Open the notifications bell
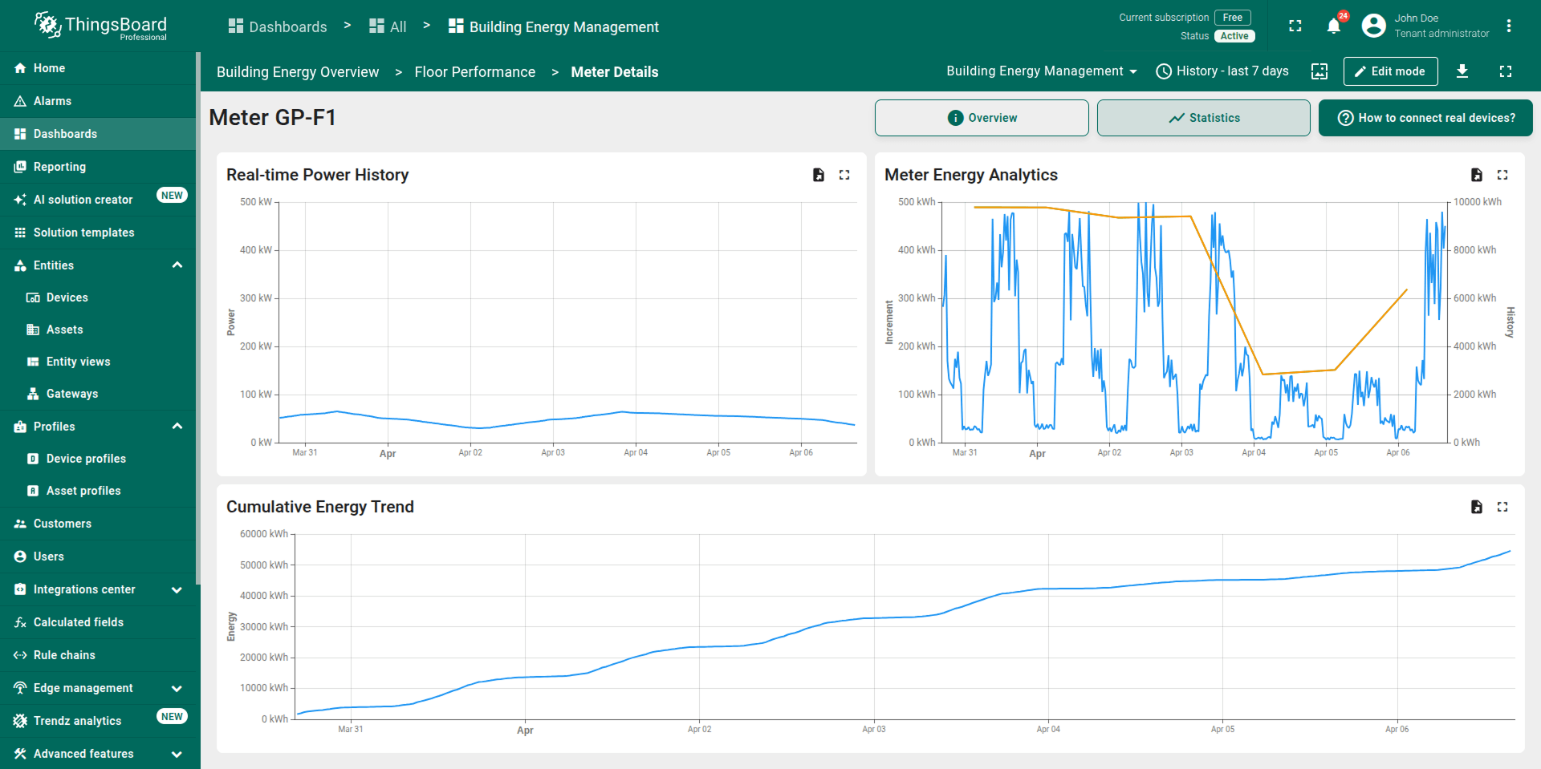The image size is (1541, 769). coord(1333,26)
